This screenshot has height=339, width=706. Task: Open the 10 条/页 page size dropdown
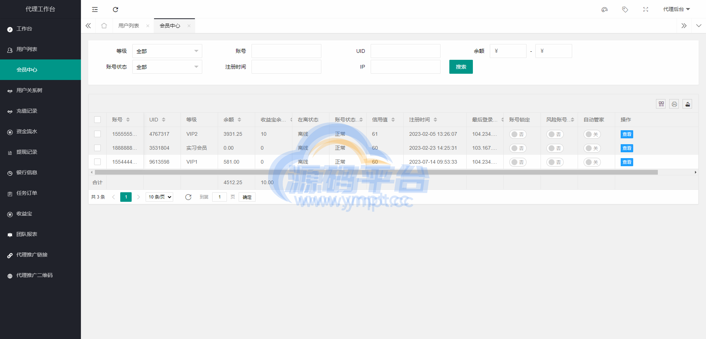point(159,197)
